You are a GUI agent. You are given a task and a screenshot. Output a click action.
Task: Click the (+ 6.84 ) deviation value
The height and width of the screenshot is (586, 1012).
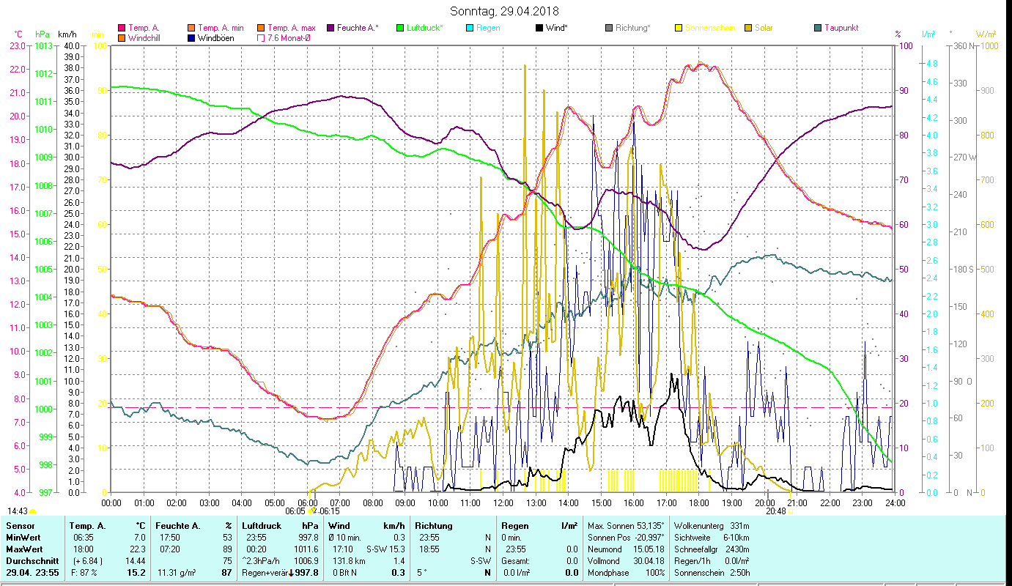[x=86, y=561]
